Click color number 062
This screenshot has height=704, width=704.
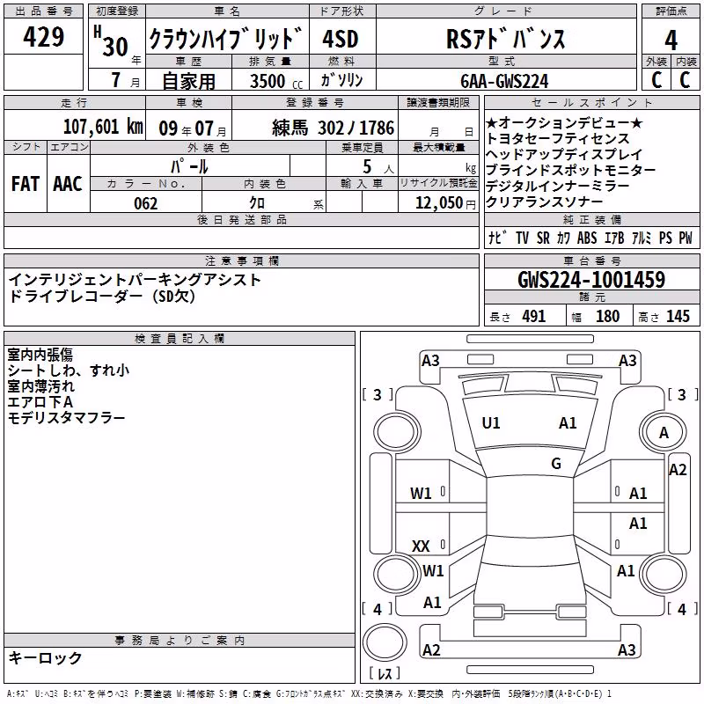coord(145,203)
